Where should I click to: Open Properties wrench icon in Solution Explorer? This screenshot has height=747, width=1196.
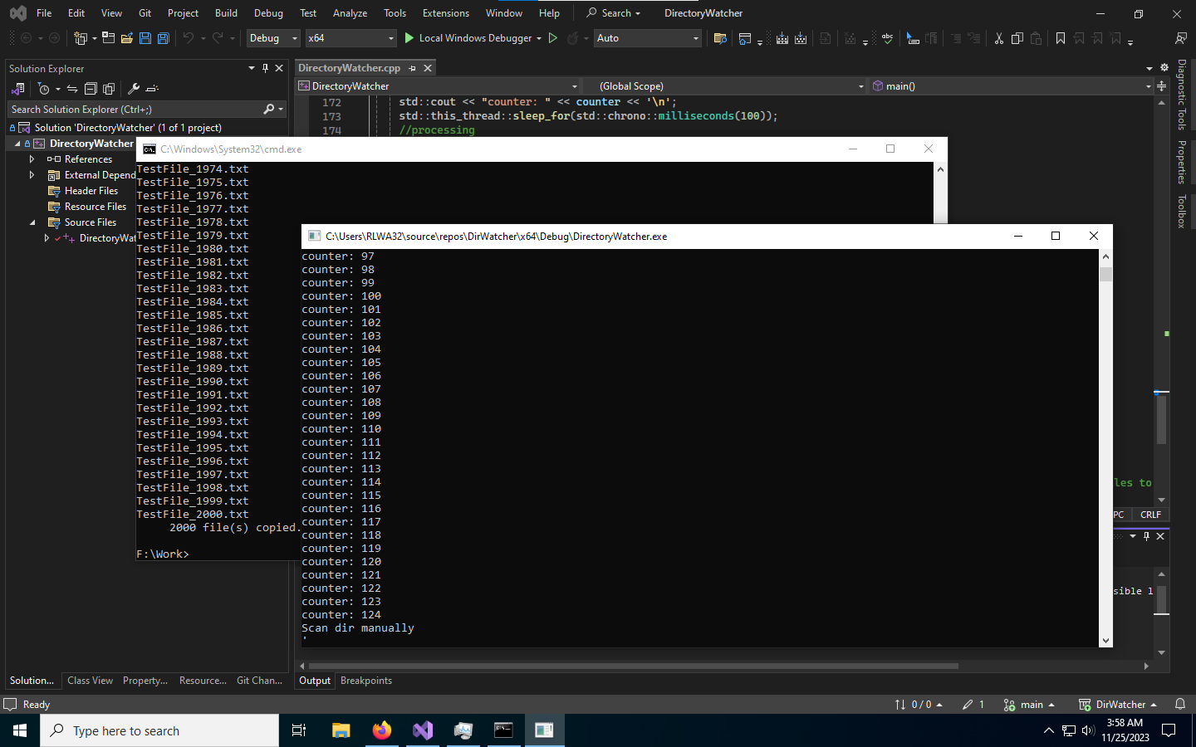pyautogui.click(x=133, y=89)
